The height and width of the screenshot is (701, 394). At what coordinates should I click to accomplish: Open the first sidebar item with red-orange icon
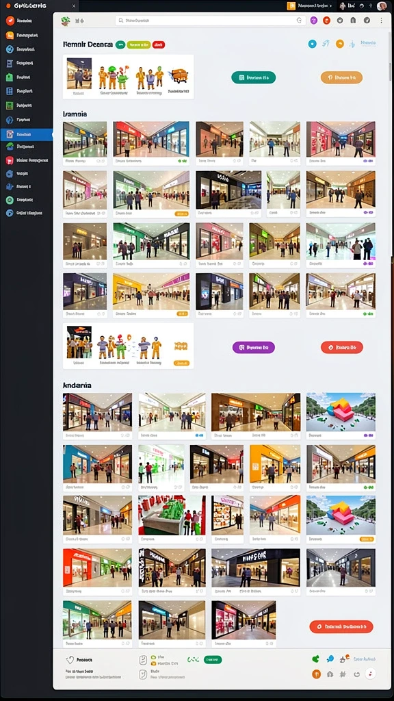click(27, 21)
